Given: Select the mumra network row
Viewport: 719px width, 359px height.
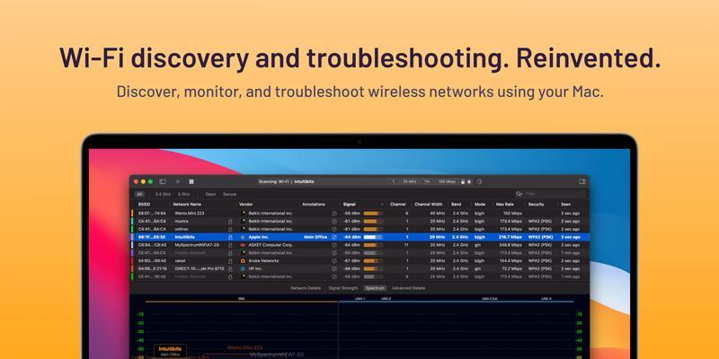Looking at the screenshot, I should (359, 221).
